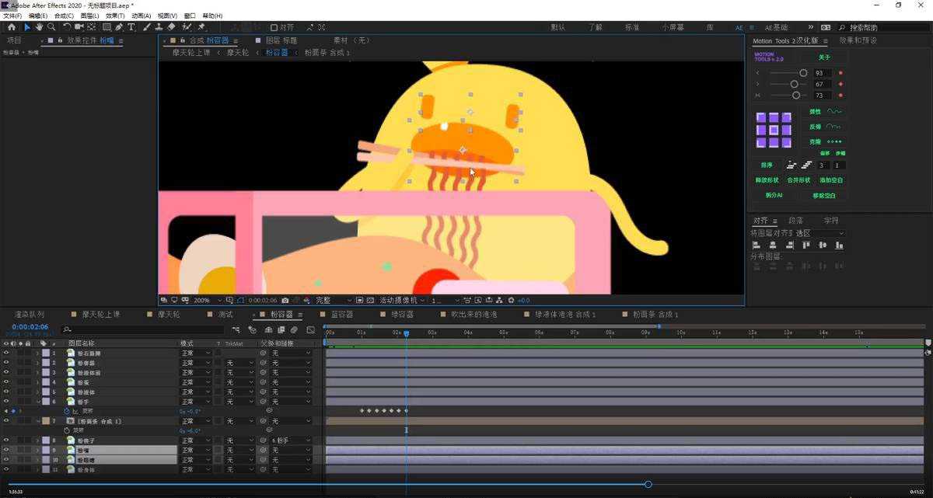933x498 pixels.
Task: Activate the Type text tool
Action: 131,27
